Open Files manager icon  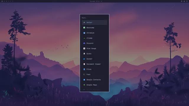point(84,69)
